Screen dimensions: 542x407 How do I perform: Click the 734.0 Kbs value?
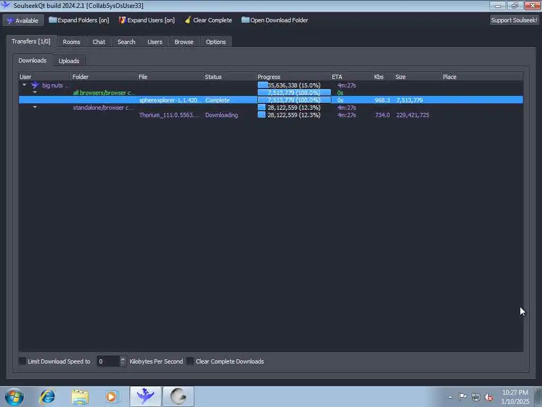382,115
